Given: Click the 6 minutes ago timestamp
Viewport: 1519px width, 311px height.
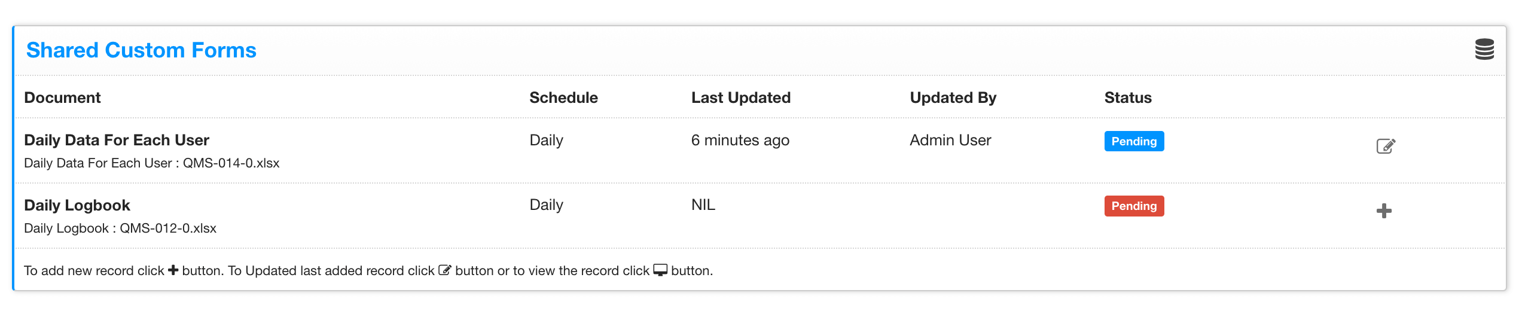Looking at the screenshot, I should coord(740,140).
